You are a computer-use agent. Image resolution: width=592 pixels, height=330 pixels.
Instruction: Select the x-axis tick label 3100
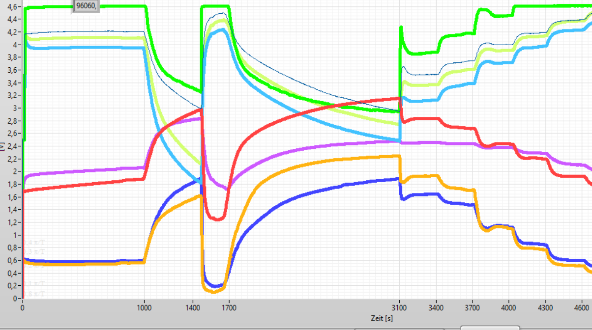point(399,308)
